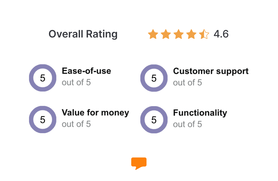Select the Functionality label

pyautogui.click(x=200, y=113)
